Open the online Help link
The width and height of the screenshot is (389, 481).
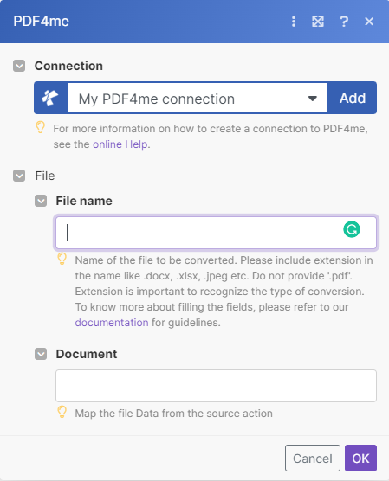click(x=120, y=144)
